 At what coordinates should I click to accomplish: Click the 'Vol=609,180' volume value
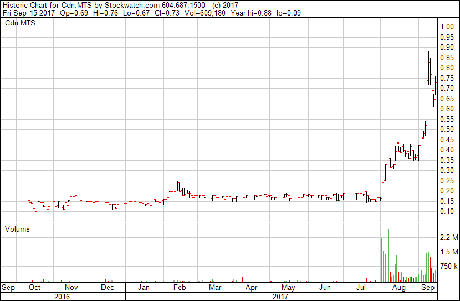click(205, 13)
